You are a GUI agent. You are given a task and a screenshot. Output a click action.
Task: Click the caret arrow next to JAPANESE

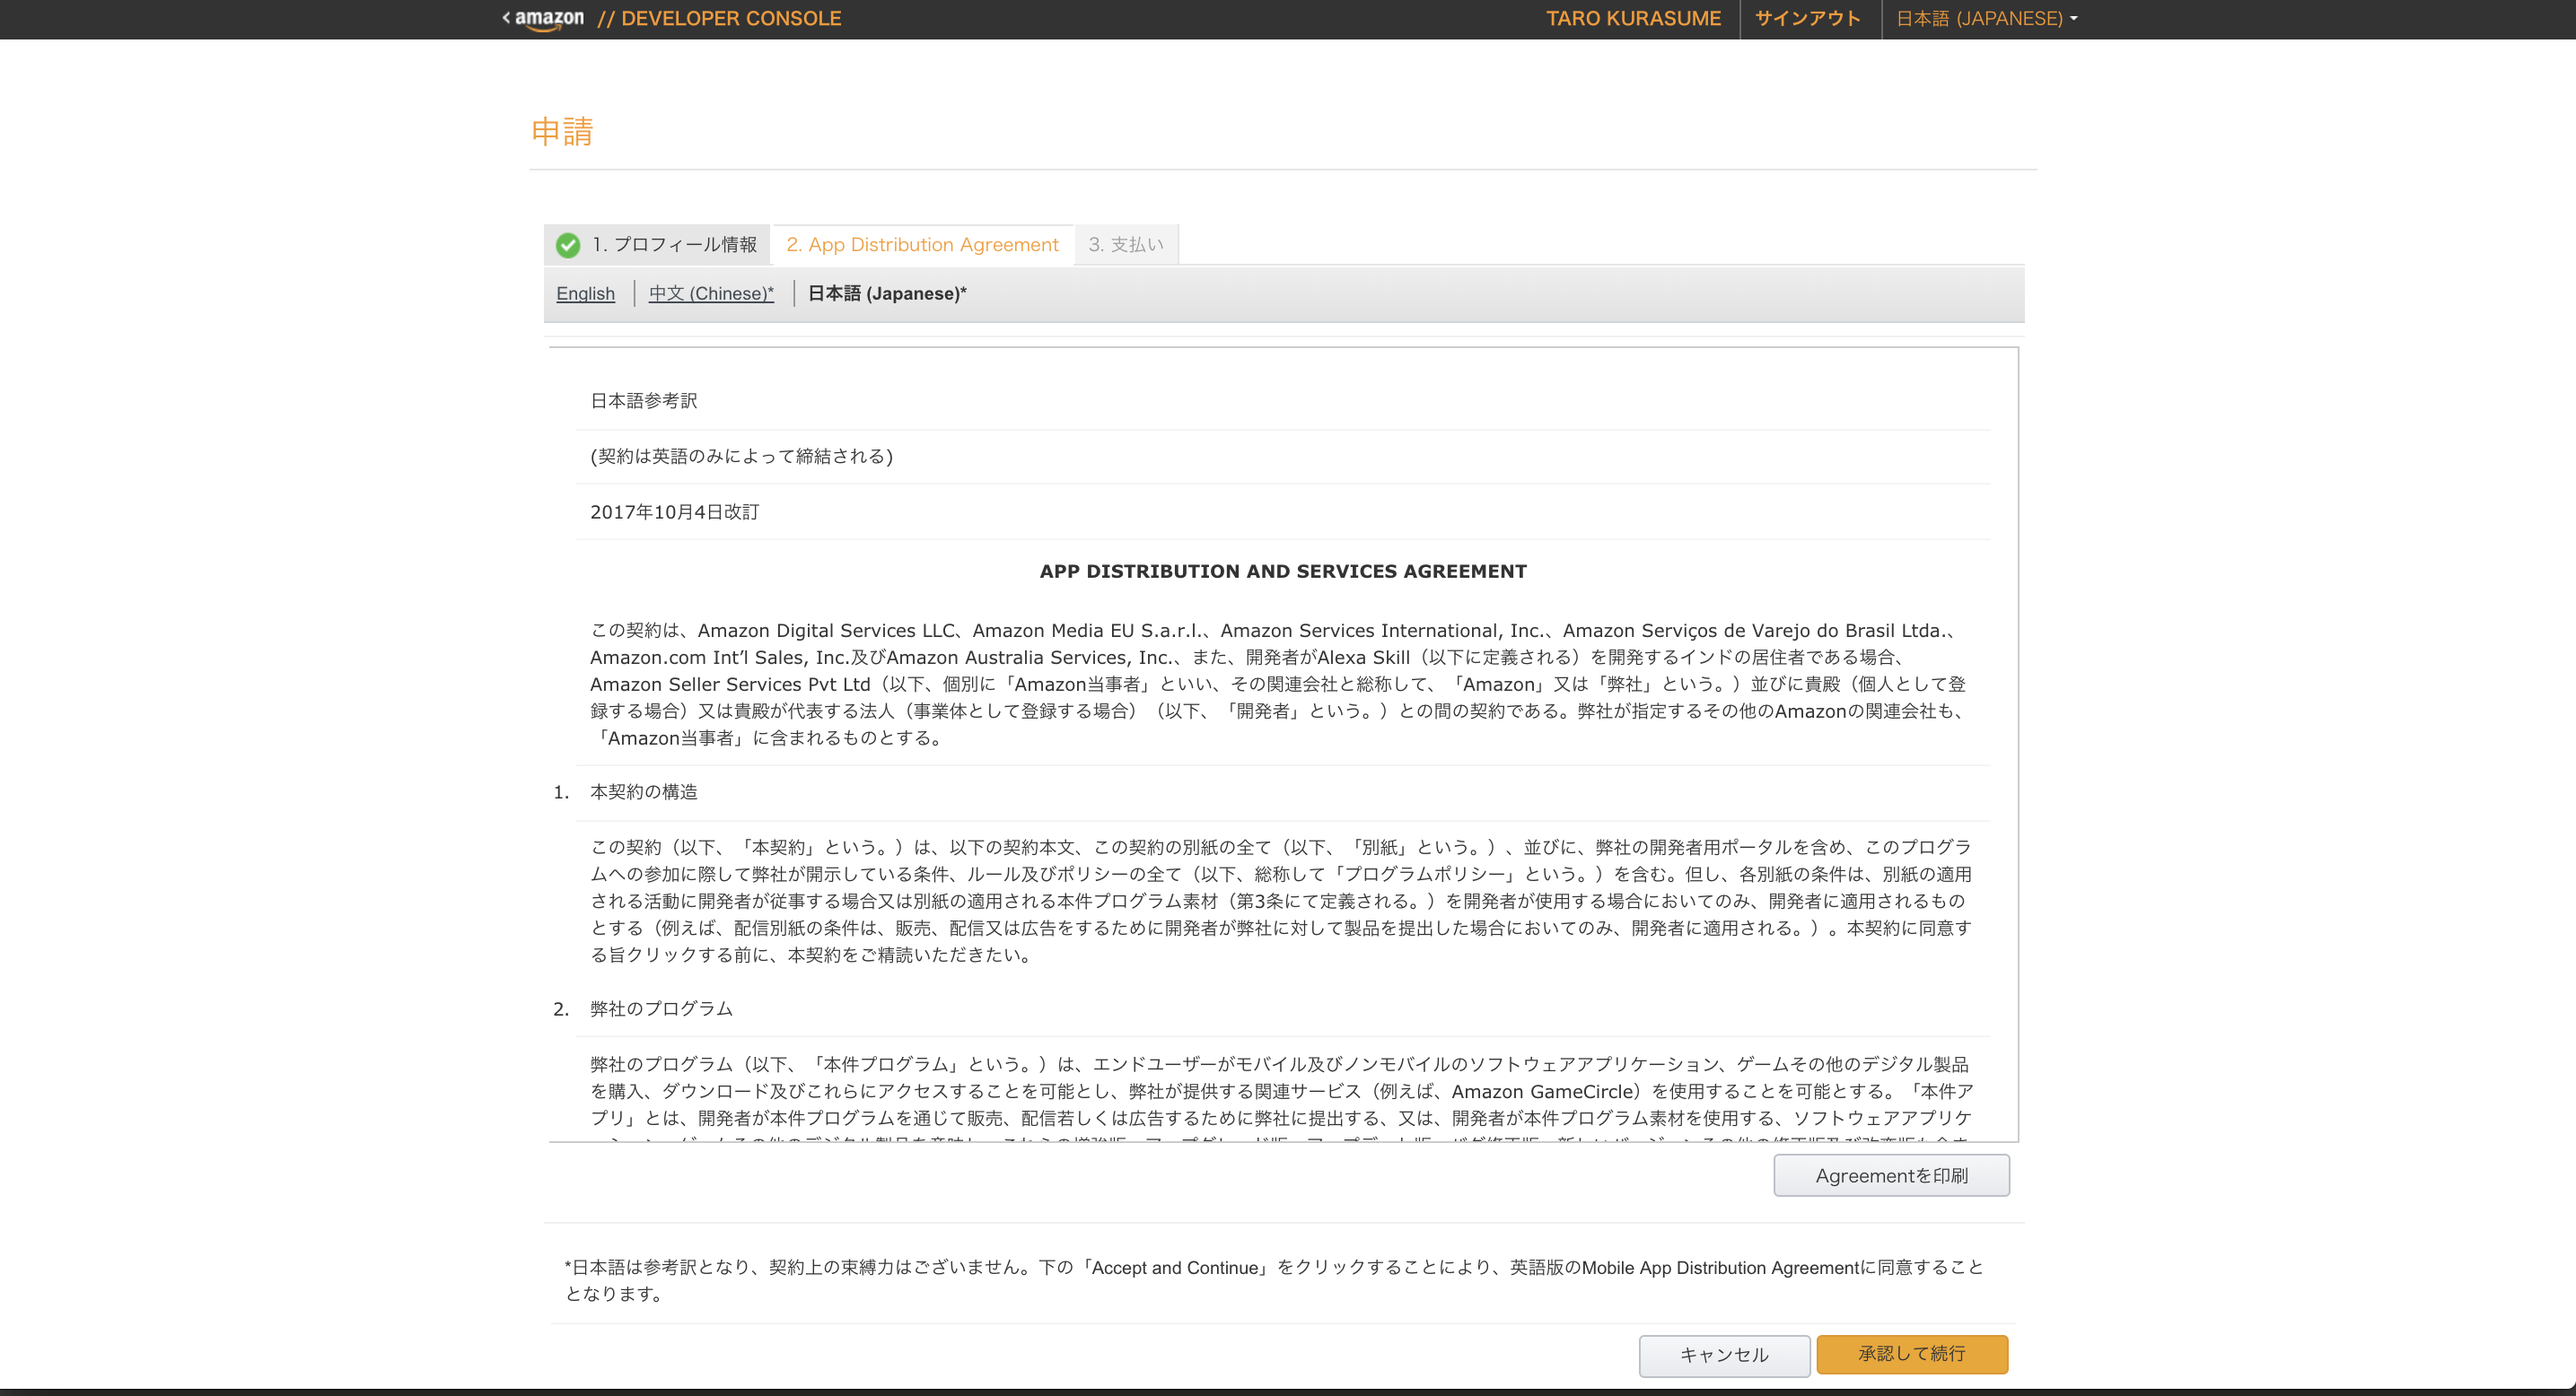(x=2074, y=19)
